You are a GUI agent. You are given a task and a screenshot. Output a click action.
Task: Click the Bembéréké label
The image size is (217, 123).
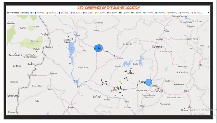click(15, 55)
